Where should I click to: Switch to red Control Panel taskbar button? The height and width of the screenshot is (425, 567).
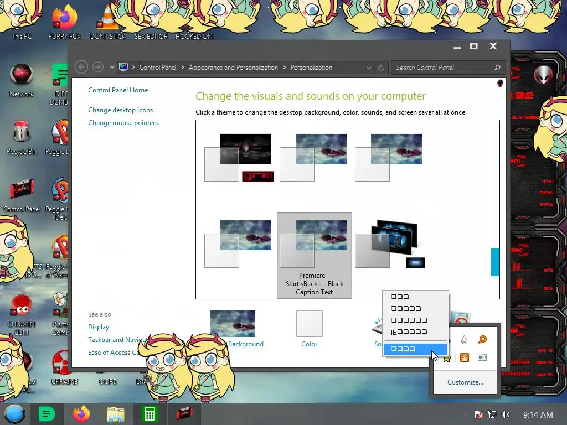click(x=184, y=414)
